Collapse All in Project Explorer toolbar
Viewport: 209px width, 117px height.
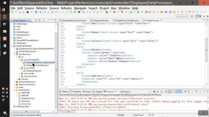coord(36,20)
